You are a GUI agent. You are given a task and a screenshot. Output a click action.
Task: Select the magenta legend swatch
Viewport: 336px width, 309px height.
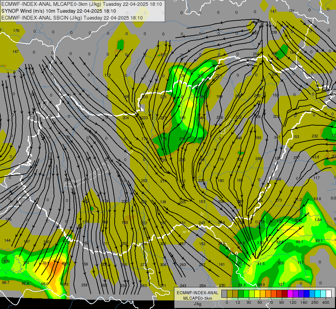tap(290, 294)
